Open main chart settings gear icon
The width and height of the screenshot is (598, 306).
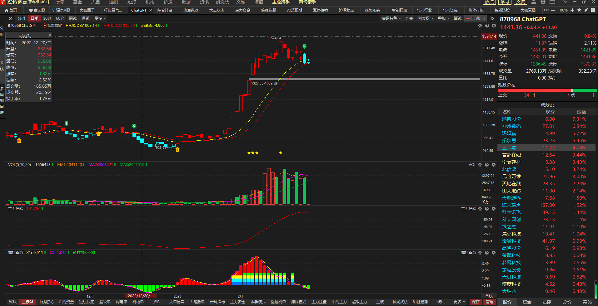click(x=480, y=26)
